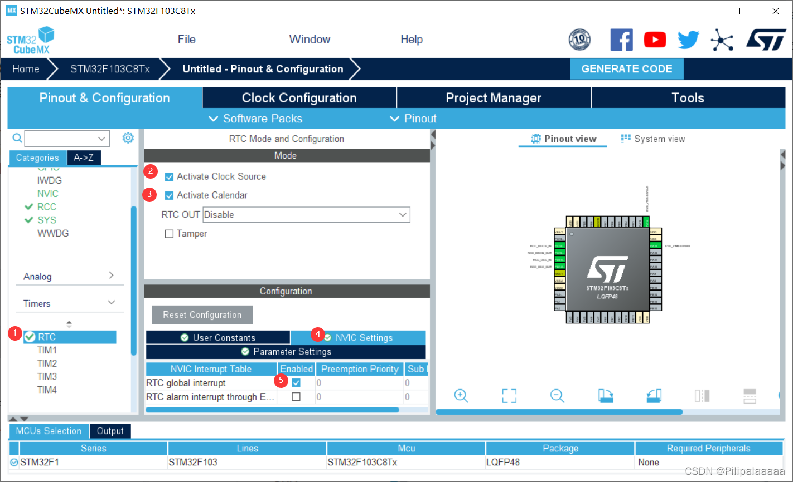The height and width of the screenshot is (482, 793).
Task: Click the Reset Configuration button
Action: pos(202,315)
